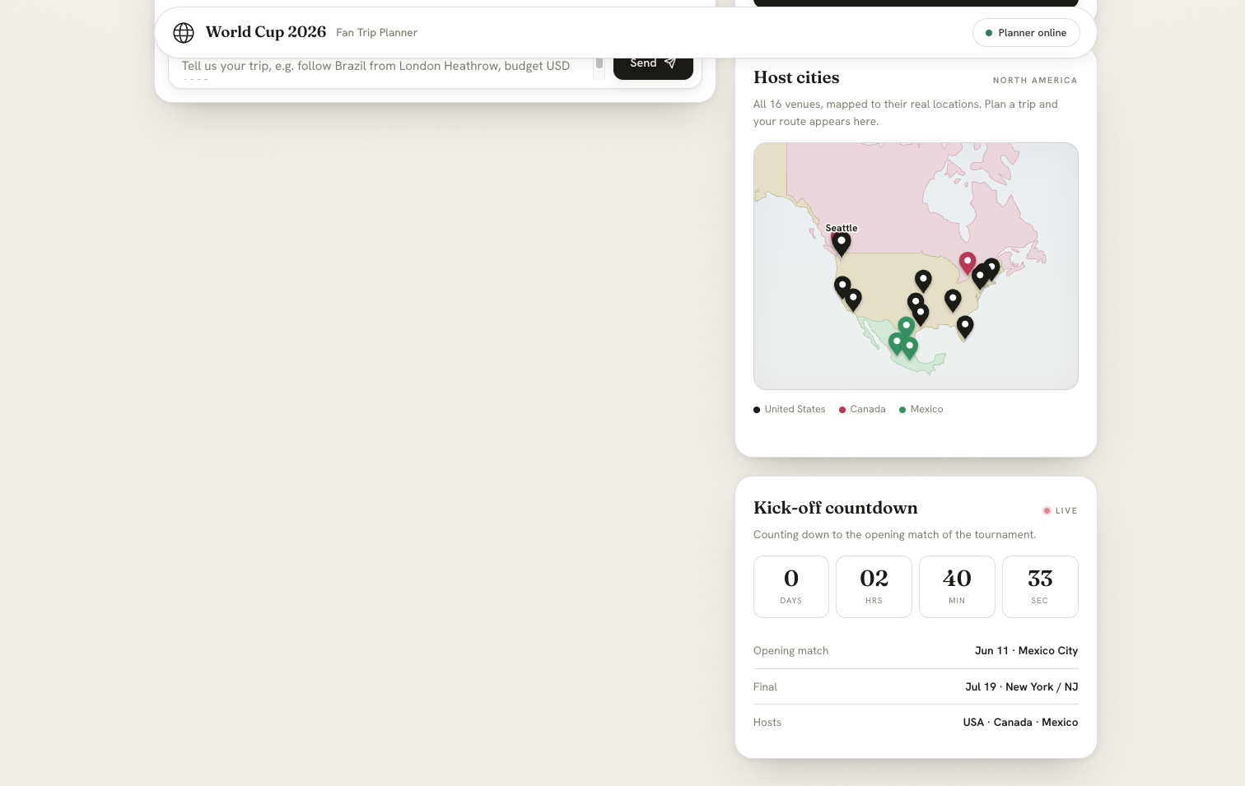Click the 'Final' row label
Screen dimensions: 1245x786
point(765,687)
